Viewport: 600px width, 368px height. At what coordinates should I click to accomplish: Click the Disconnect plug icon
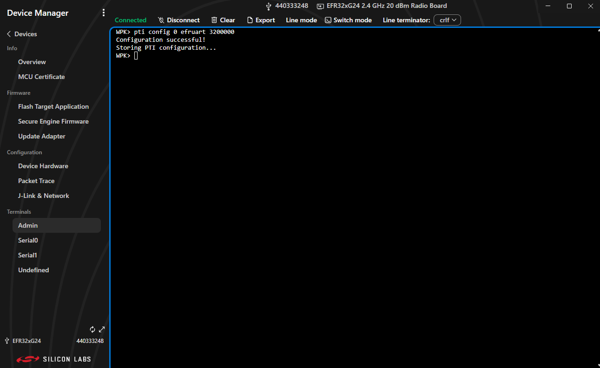coord(161,20)
